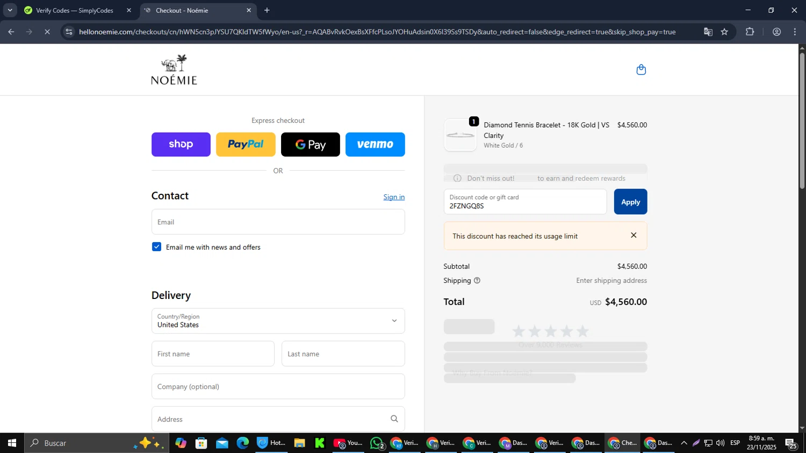Click into the Email field
Viewport: 806px width, 453px height.
tap(278, 222)
